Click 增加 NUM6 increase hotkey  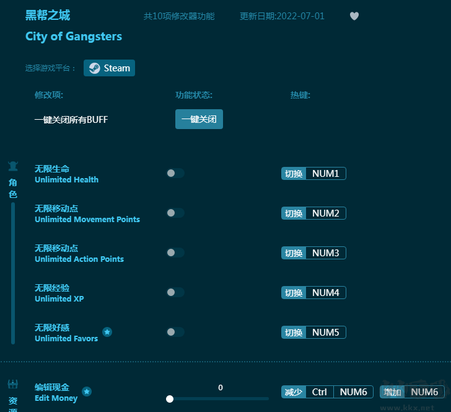click(x=412, y=392)
